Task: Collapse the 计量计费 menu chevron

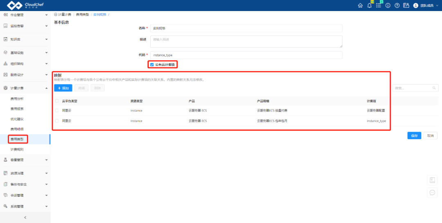Action: pos(47,88)
